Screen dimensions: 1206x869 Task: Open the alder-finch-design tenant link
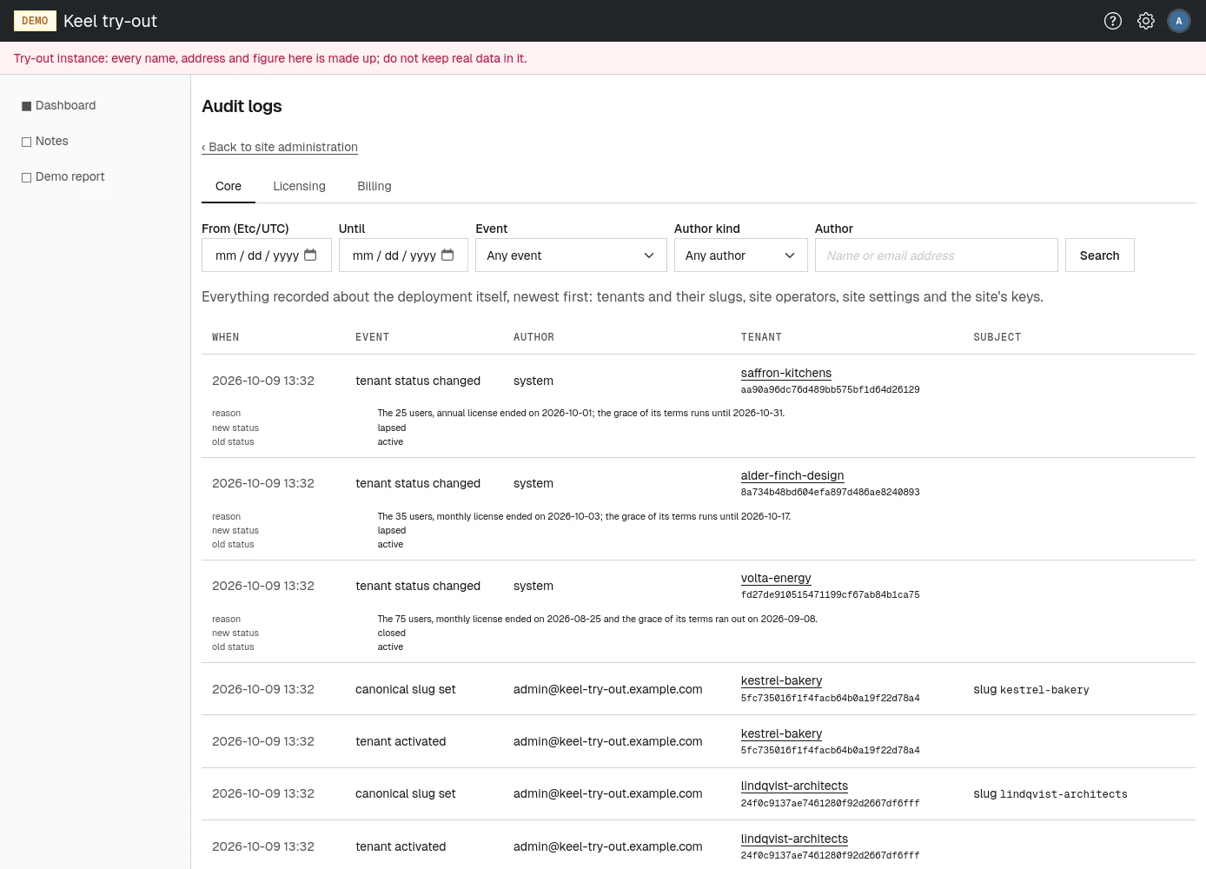[x=792, y=475]
